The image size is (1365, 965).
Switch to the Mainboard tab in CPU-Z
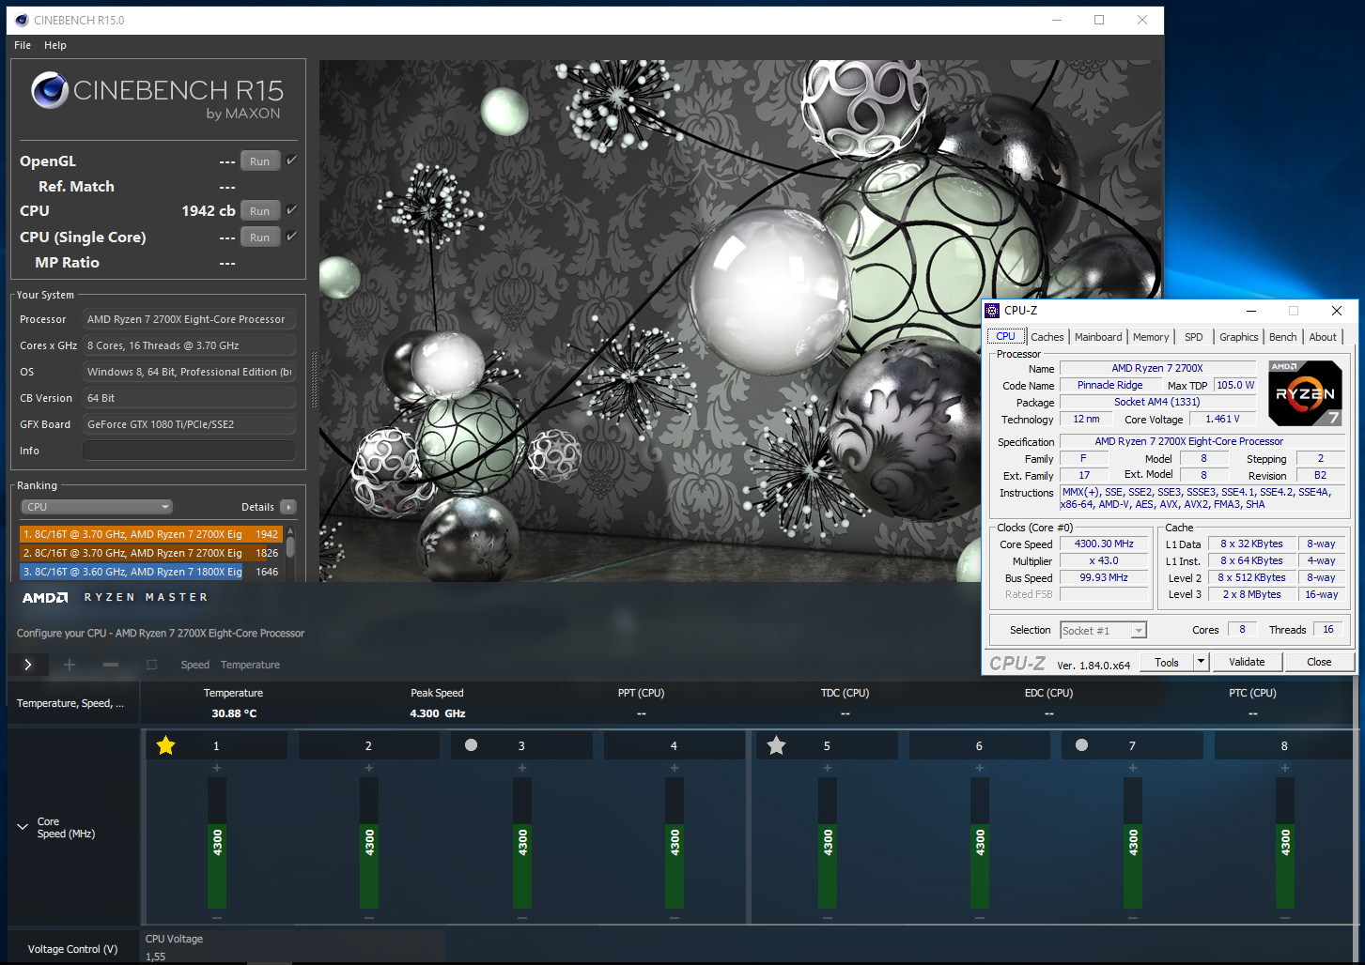tap(1098, 337)
